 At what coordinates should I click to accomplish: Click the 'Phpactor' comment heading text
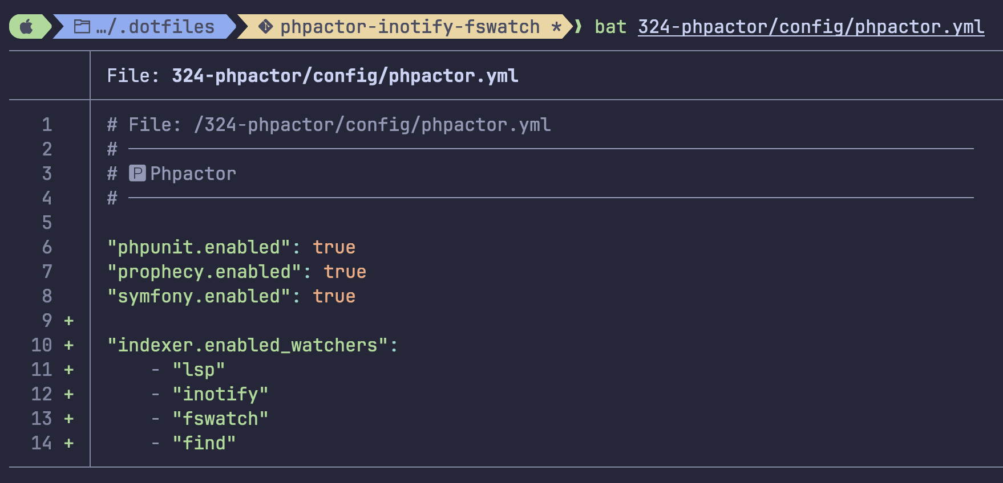(x=193, y=174)
